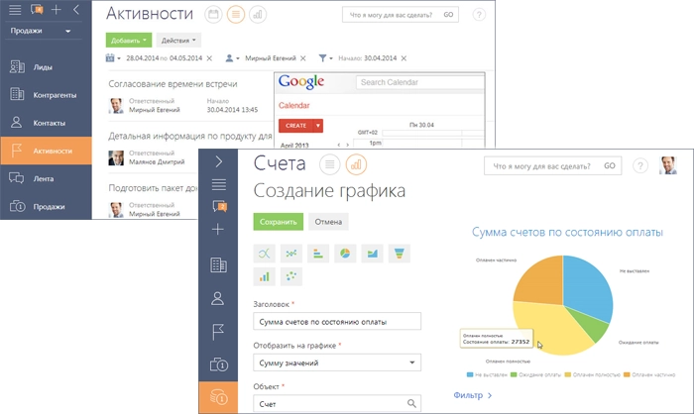Switch Активности to list view

[236, 15]
